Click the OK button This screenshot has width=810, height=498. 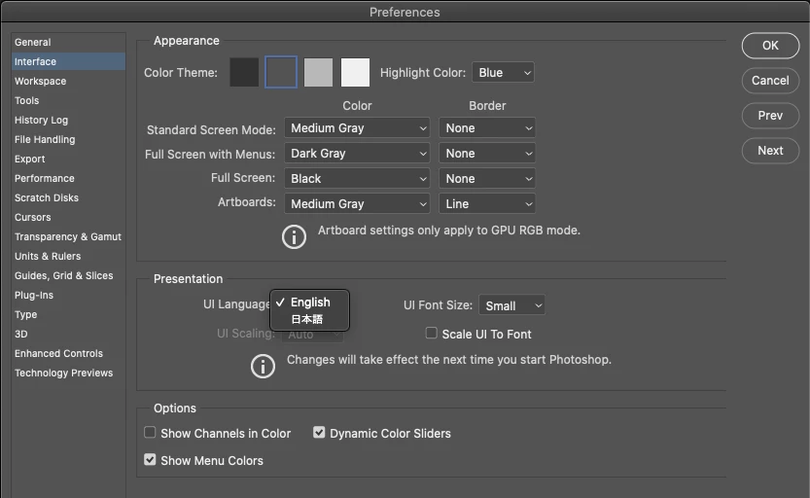tap(770, 46)
